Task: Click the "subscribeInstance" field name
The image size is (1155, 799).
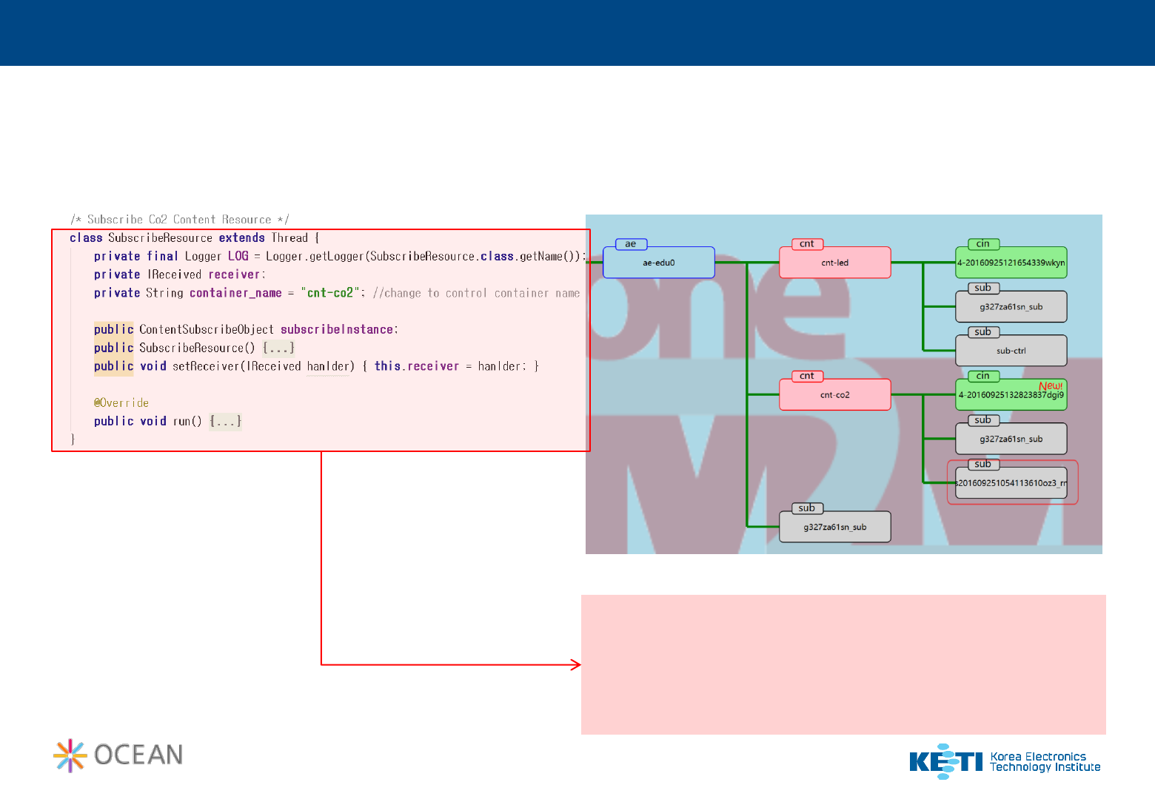Action: pos(337,330)
